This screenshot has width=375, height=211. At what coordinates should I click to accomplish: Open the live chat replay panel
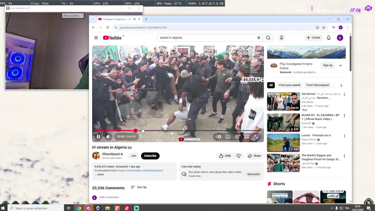tap(253, 174)
